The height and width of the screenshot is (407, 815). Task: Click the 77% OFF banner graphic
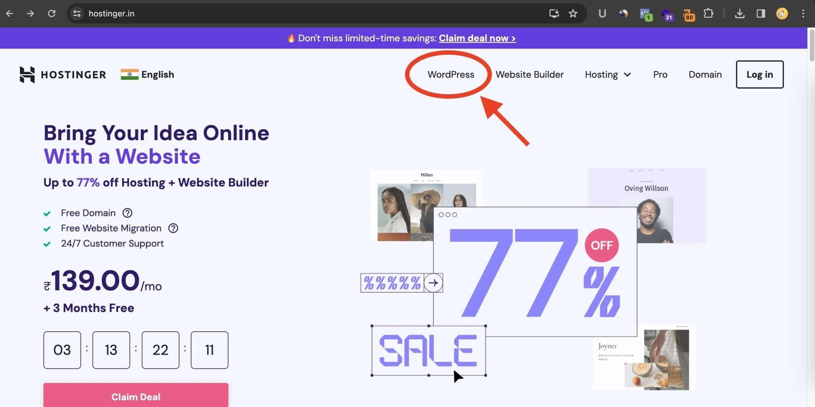(x=535, y=272)
